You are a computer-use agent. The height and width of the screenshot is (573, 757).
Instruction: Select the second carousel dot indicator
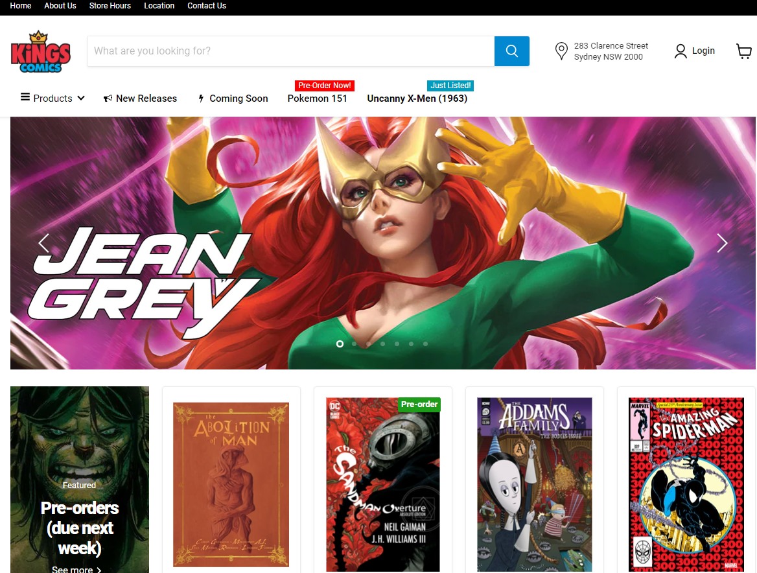coord(354,344)
